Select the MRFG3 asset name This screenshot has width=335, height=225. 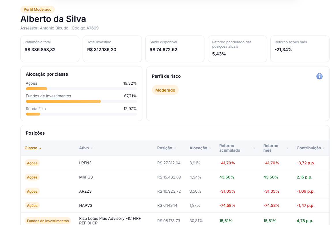pyautogui.click(x=86, y=177)
